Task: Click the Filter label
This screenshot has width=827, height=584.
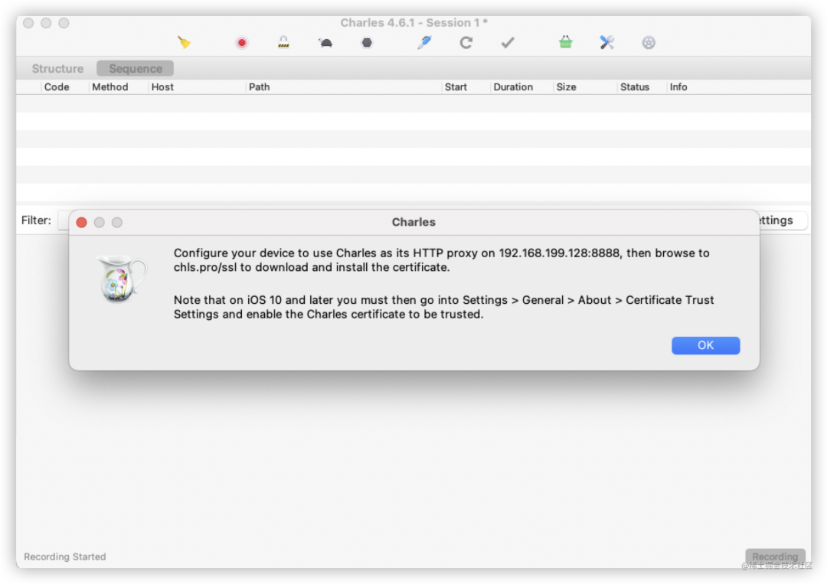Action: 36,220
